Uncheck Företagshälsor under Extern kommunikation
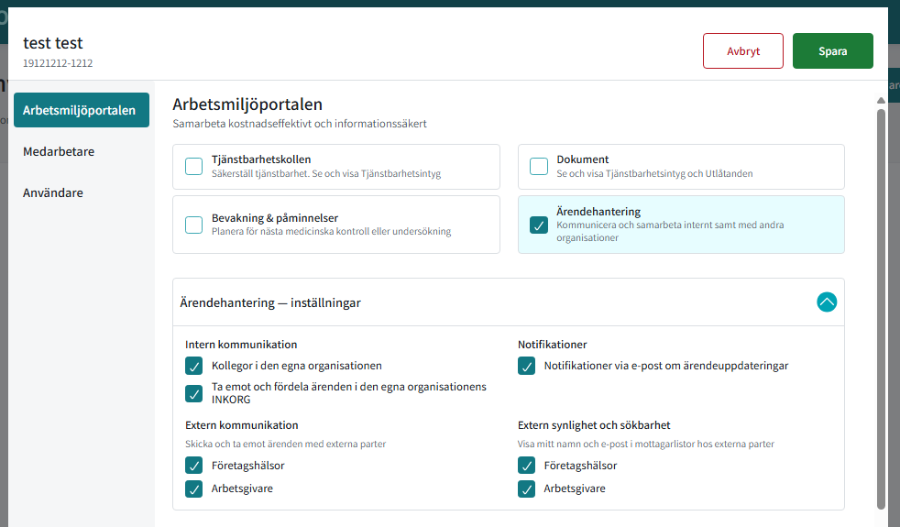This screenshot has width=900, height=527. 194,465
